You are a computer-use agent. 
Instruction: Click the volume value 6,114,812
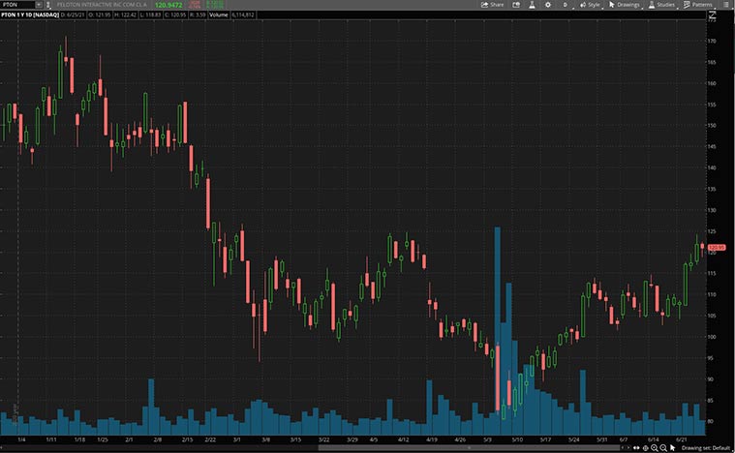point(243,15)
